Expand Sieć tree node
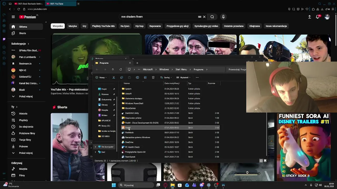The height and width of the screenshot is (189, 337). (x=95, y=152)
